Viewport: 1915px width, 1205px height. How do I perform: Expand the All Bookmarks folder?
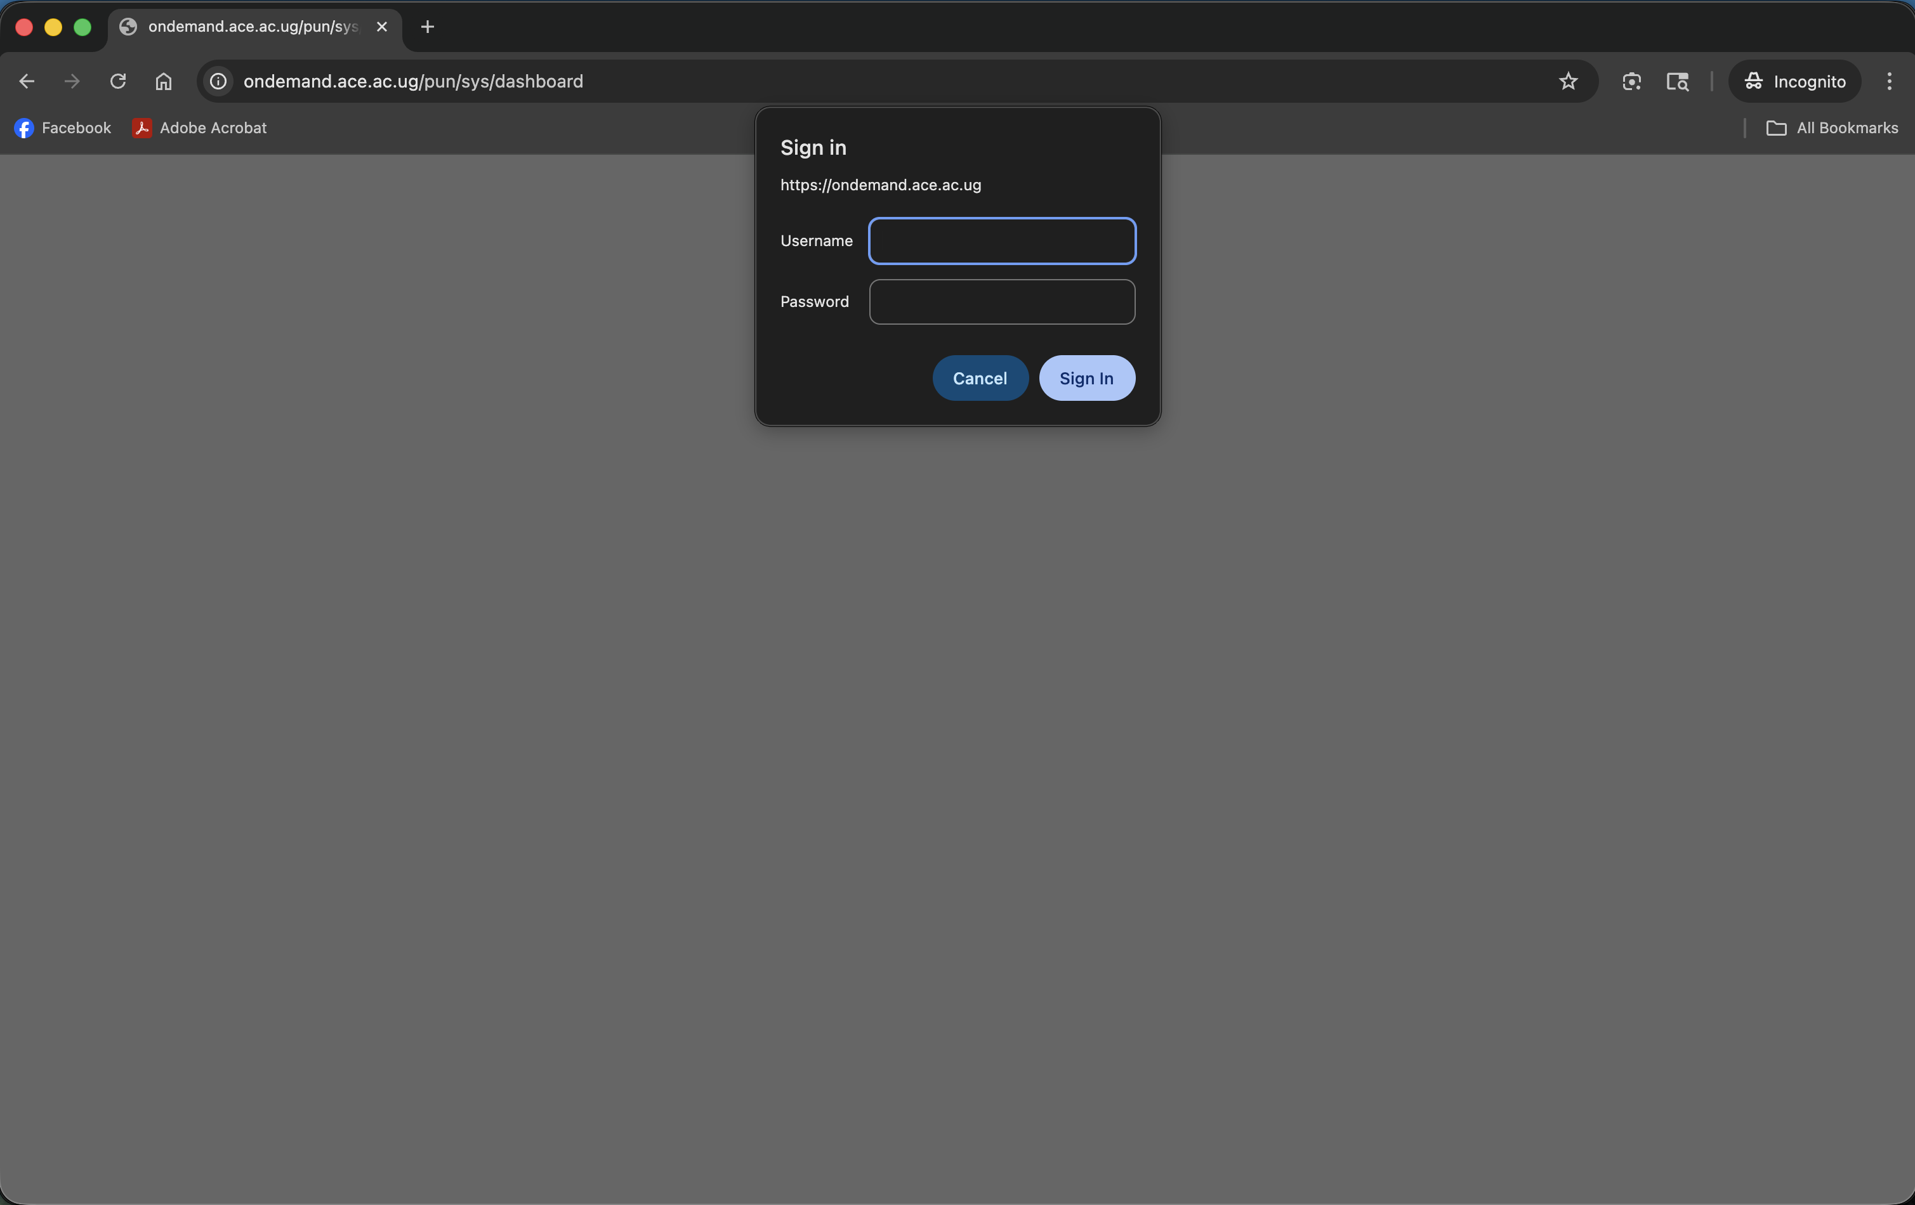(1833, 128)
